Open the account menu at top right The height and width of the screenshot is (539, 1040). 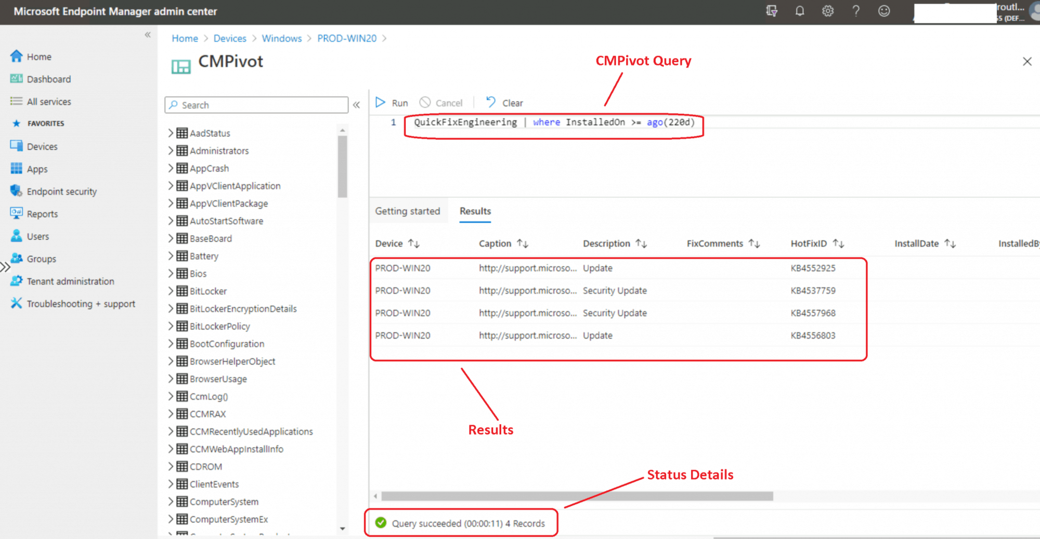point(977,12)
